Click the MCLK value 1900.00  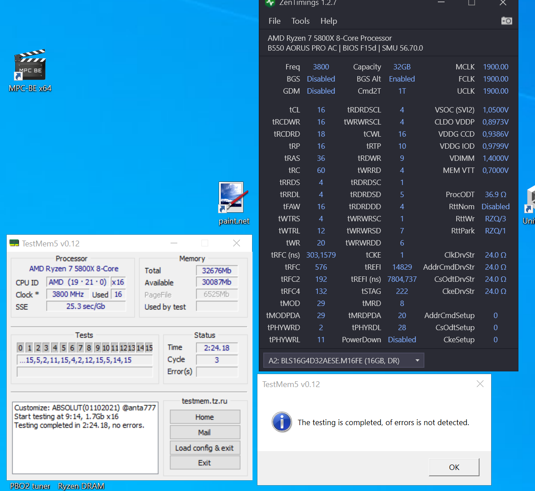(x=496, y=67)
